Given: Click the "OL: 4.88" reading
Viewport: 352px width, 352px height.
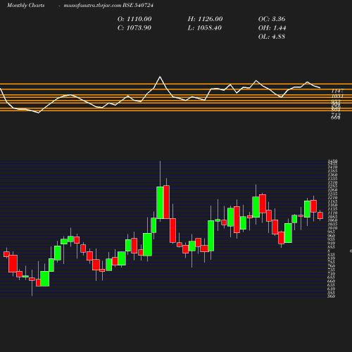Looking at the screenshot, I should (272, 37).
